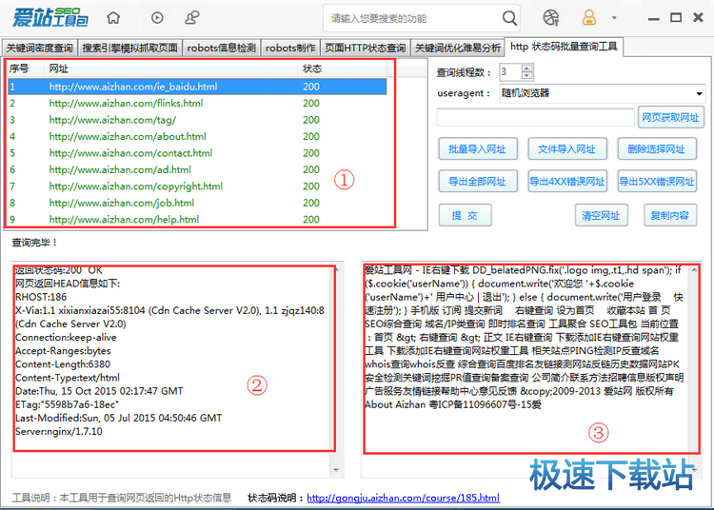The image size is (714, 510).
Task: Click the 提 交 submit button
Action: point(465,215)
